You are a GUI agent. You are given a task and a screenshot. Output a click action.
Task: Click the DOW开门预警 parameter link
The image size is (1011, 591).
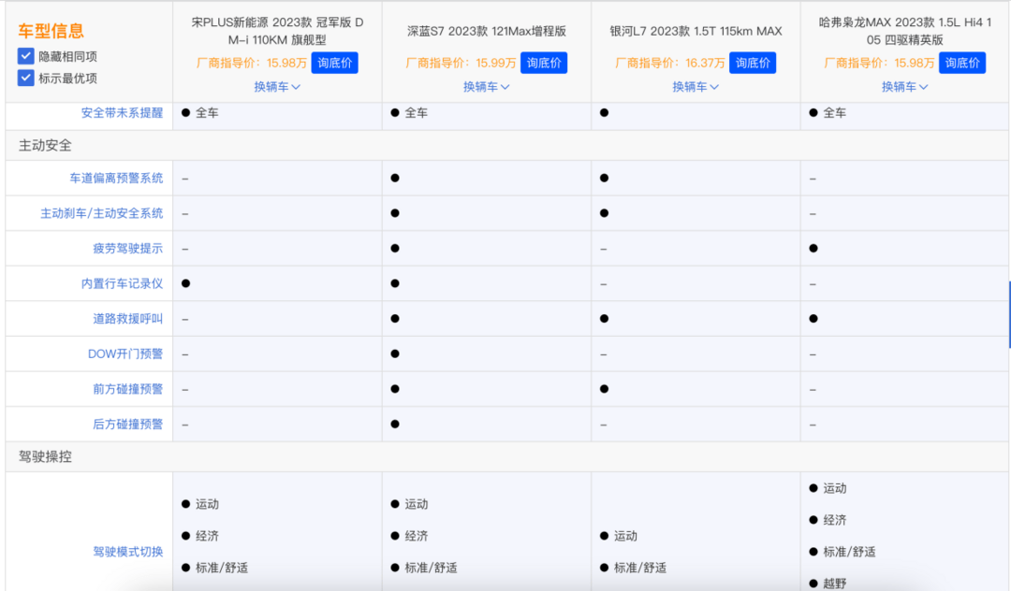(125, 354)
